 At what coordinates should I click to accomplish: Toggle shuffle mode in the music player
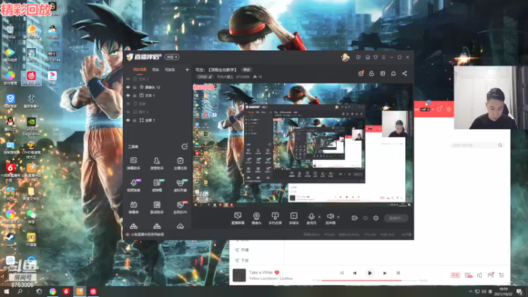pos(341,273)
